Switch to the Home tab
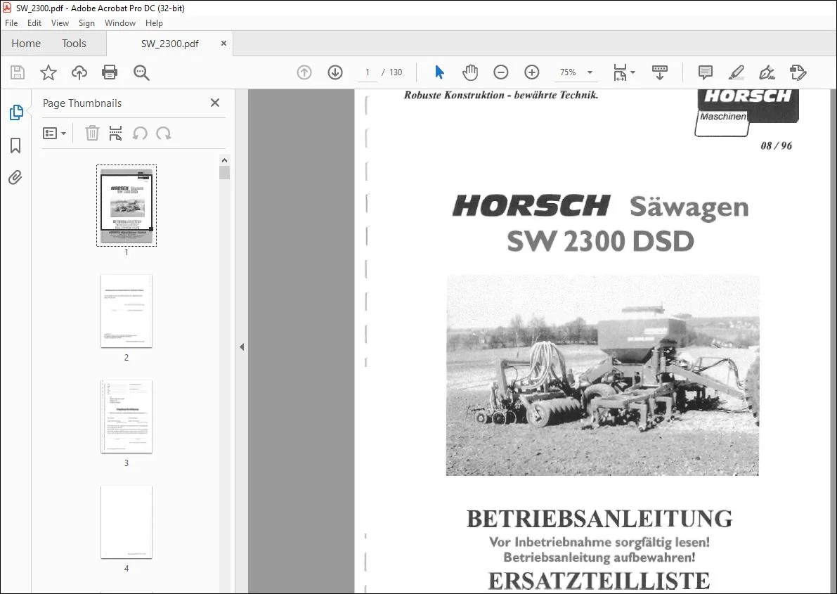837x594 pixels. tap(26, 44)
